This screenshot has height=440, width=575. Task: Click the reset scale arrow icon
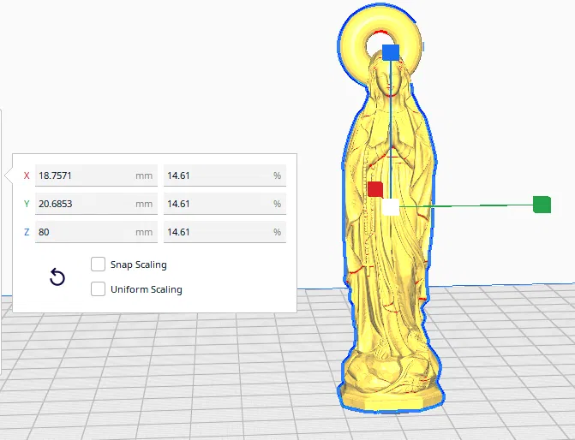[x=57, y=277]
